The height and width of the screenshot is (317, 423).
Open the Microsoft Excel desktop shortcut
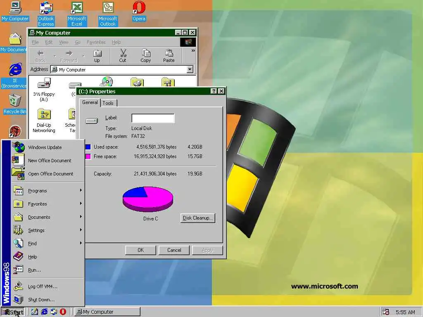pyautogui.click(x=77, y=14)
